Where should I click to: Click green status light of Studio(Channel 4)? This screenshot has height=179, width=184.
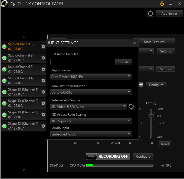(4, 81)
